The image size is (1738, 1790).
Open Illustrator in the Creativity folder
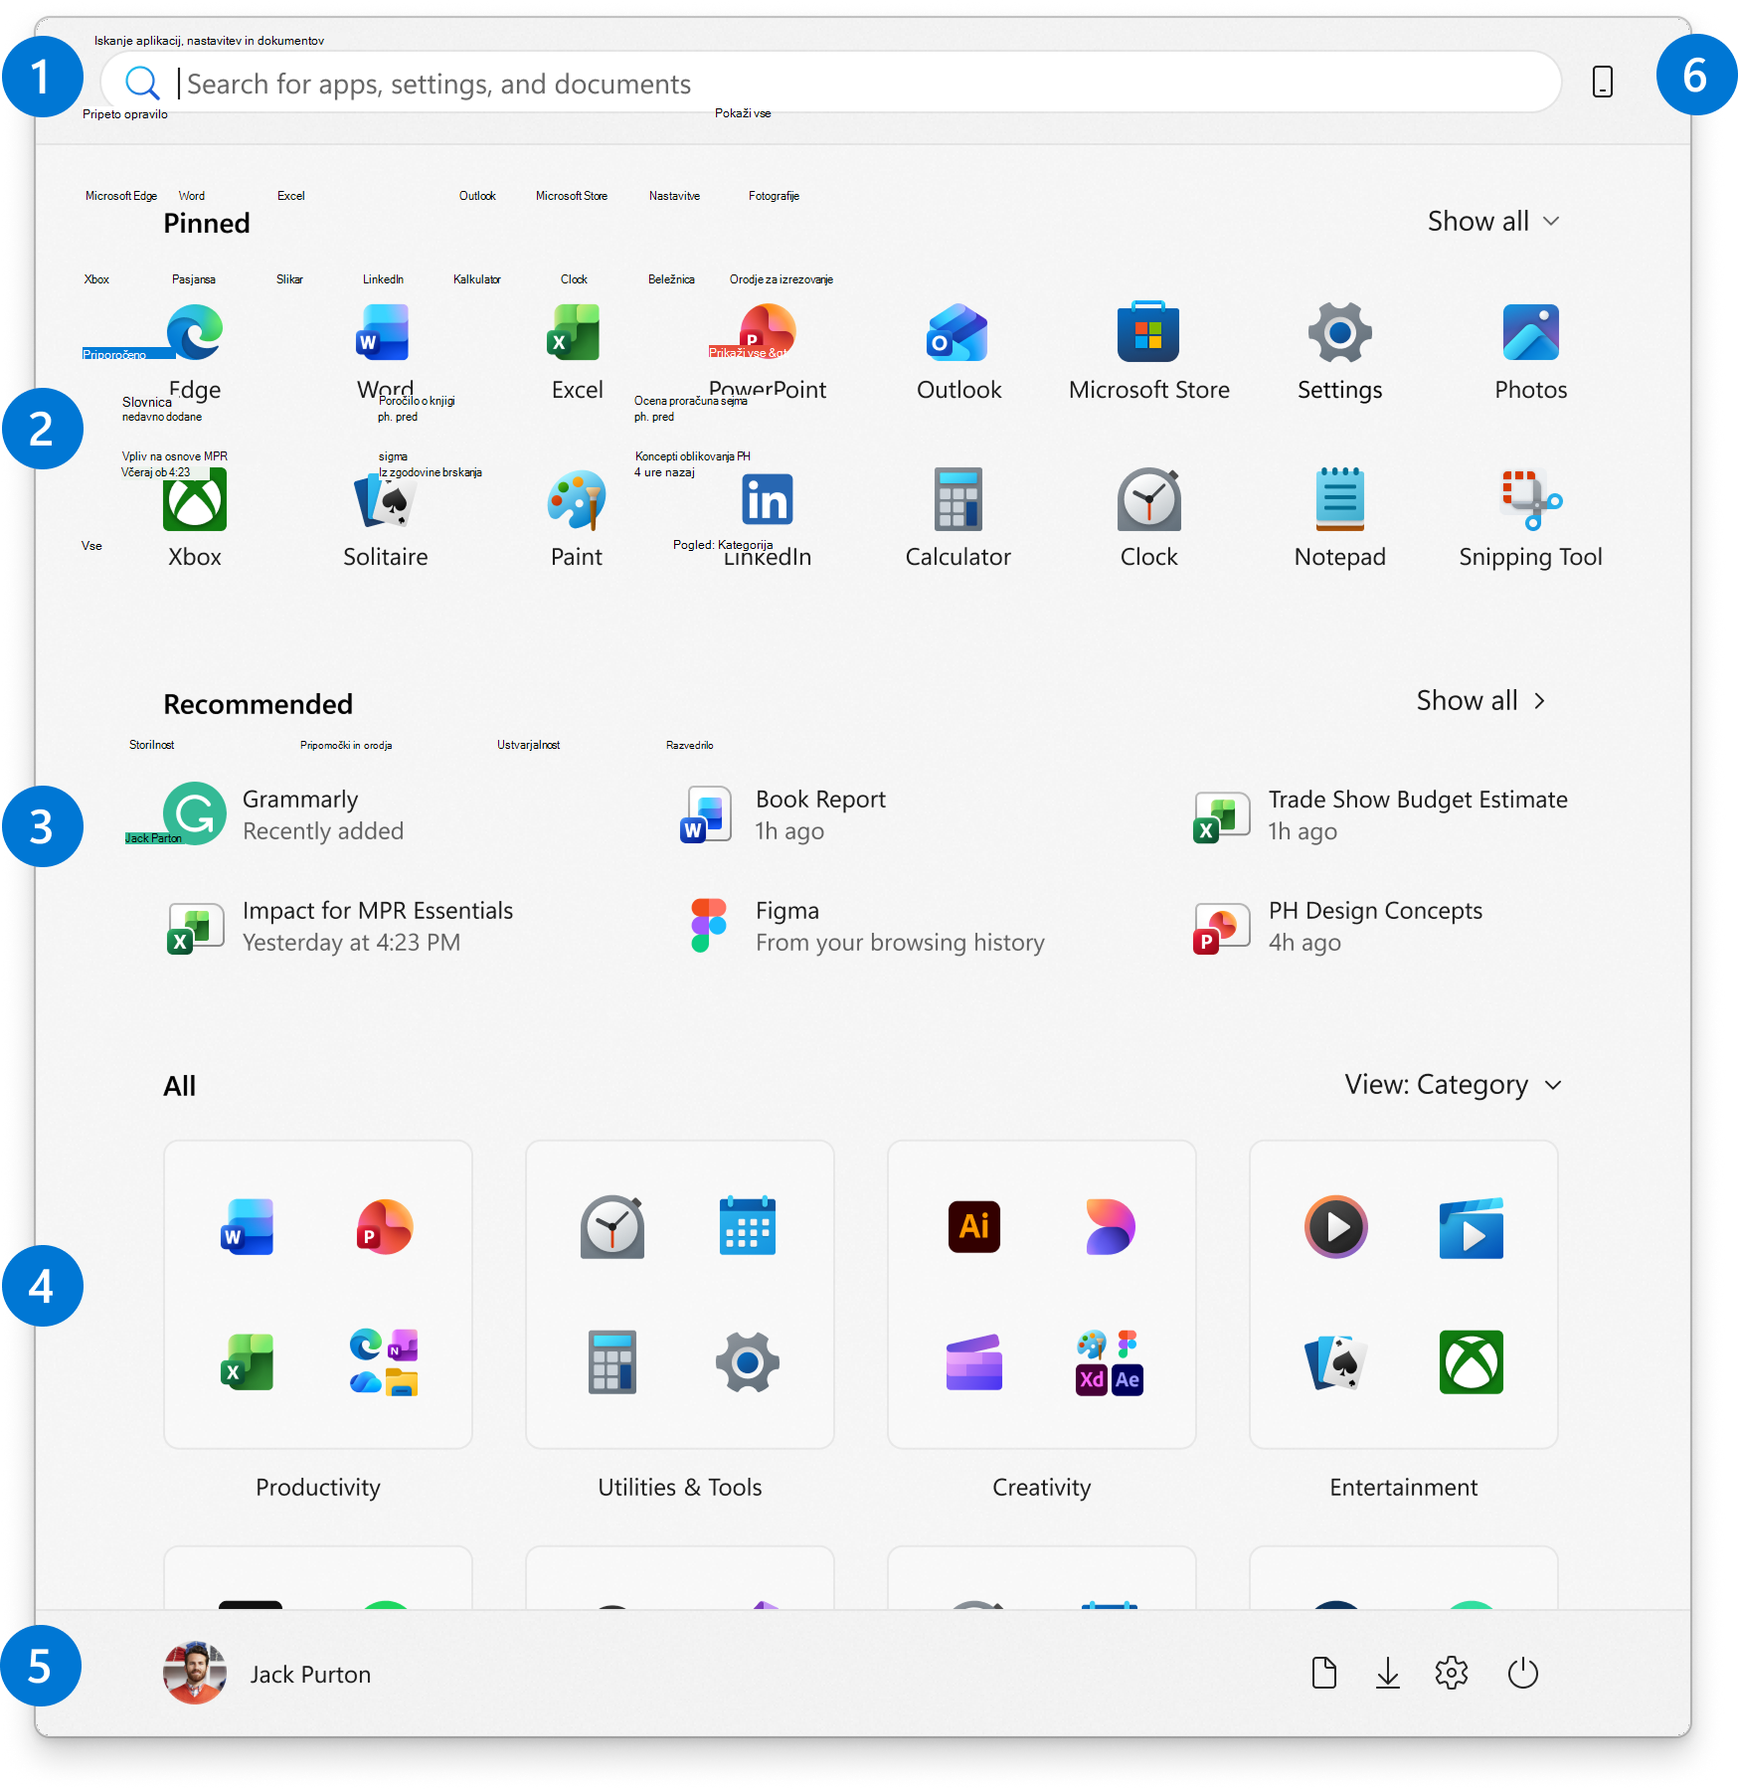[973, 1226]
